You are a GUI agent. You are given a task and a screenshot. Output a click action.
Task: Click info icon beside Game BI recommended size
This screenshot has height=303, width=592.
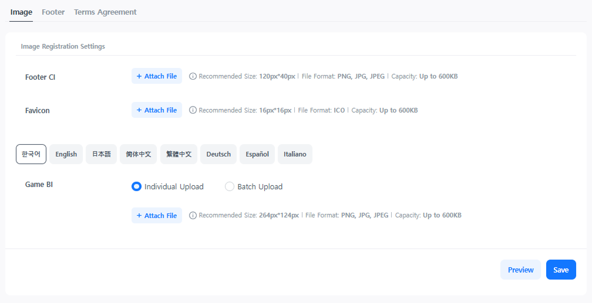pyautogui.click(x=193, y=216)
